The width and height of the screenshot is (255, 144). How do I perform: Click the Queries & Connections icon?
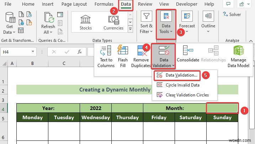[60, 15]
